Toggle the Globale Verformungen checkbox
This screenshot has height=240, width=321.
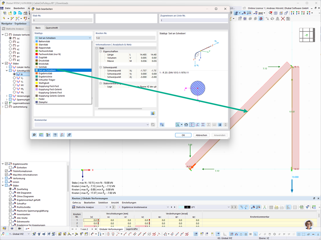[x=6, y=34]
